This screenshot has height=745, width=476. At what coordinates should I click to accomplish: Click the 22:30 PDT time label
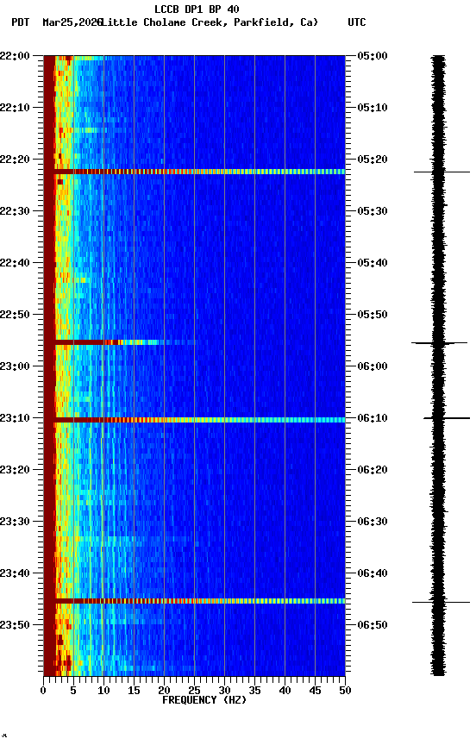(15, 211)
